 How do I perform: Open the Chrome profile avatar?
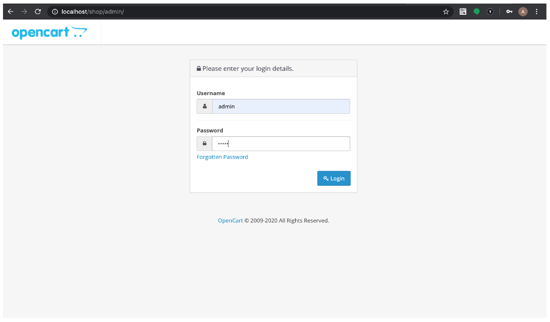[523, 12]
